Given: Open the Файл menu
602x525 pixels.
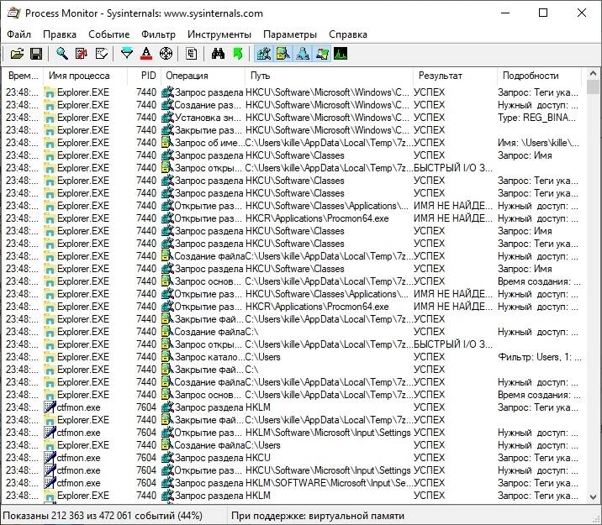Looking at the screenshot, I should [x=18, y=34].
